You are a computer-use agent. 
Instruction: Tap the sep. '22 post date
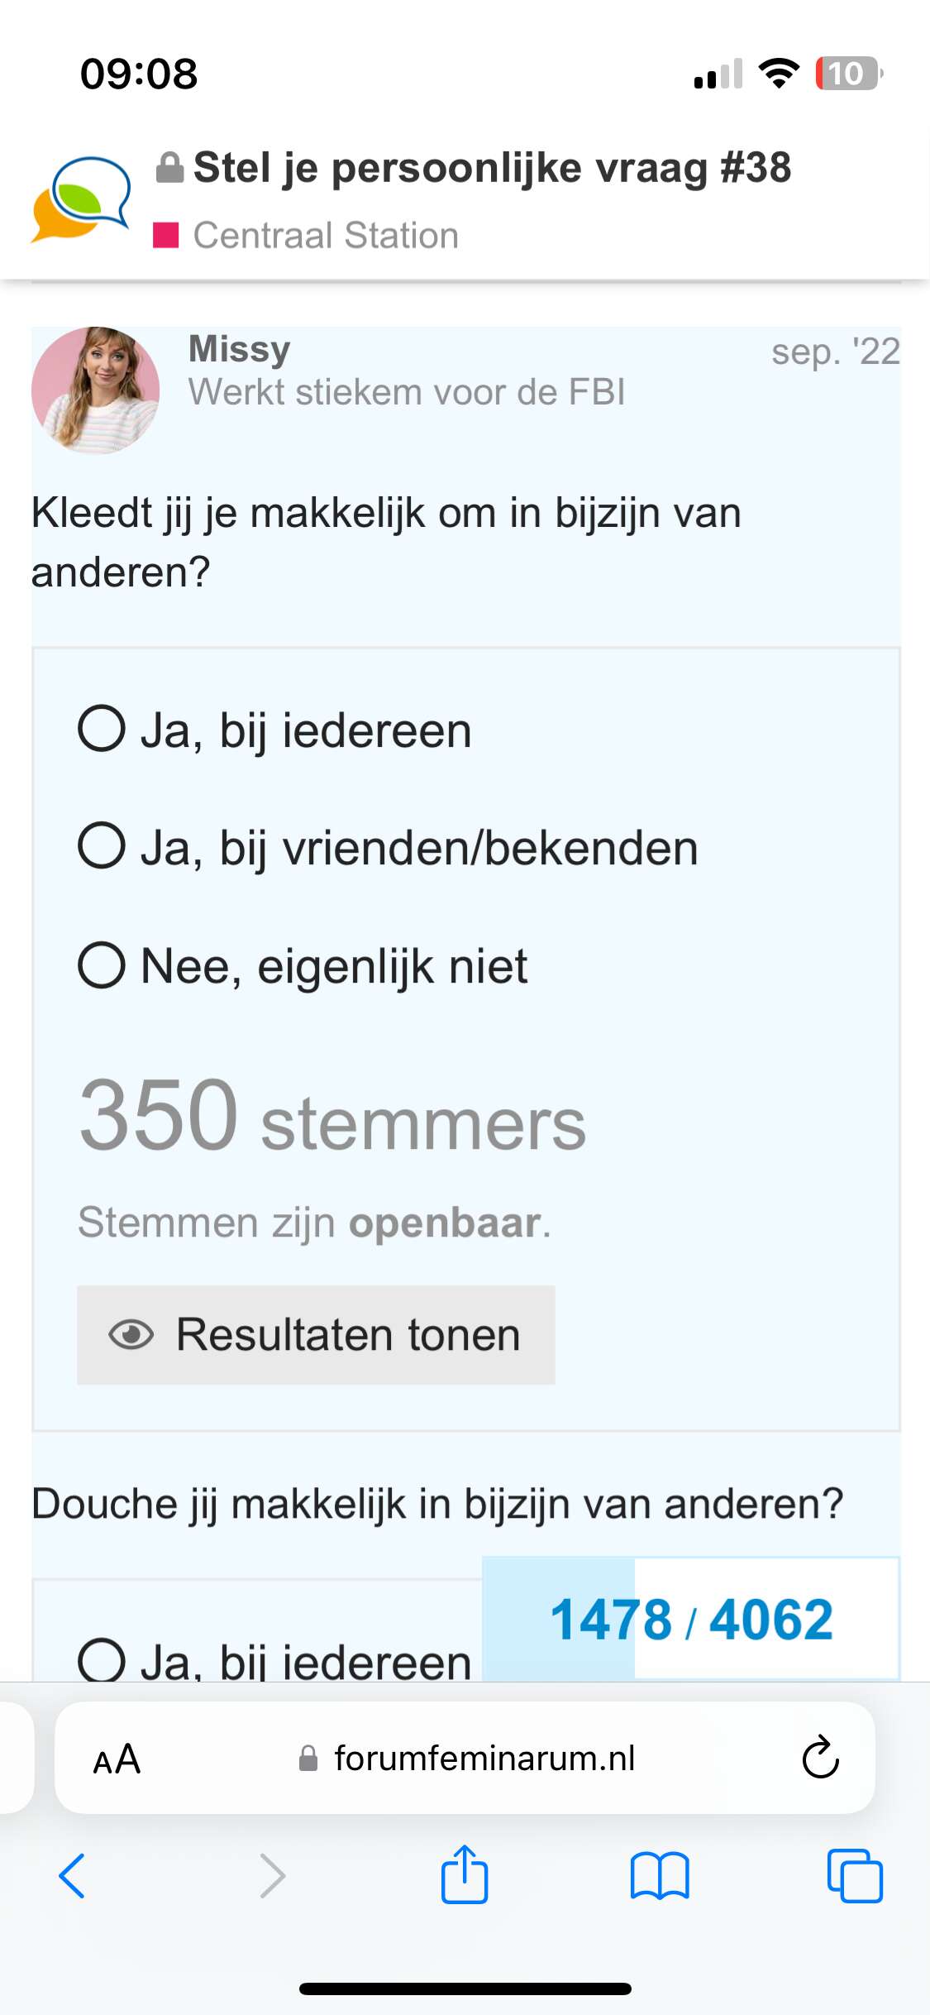click(835, 352)
